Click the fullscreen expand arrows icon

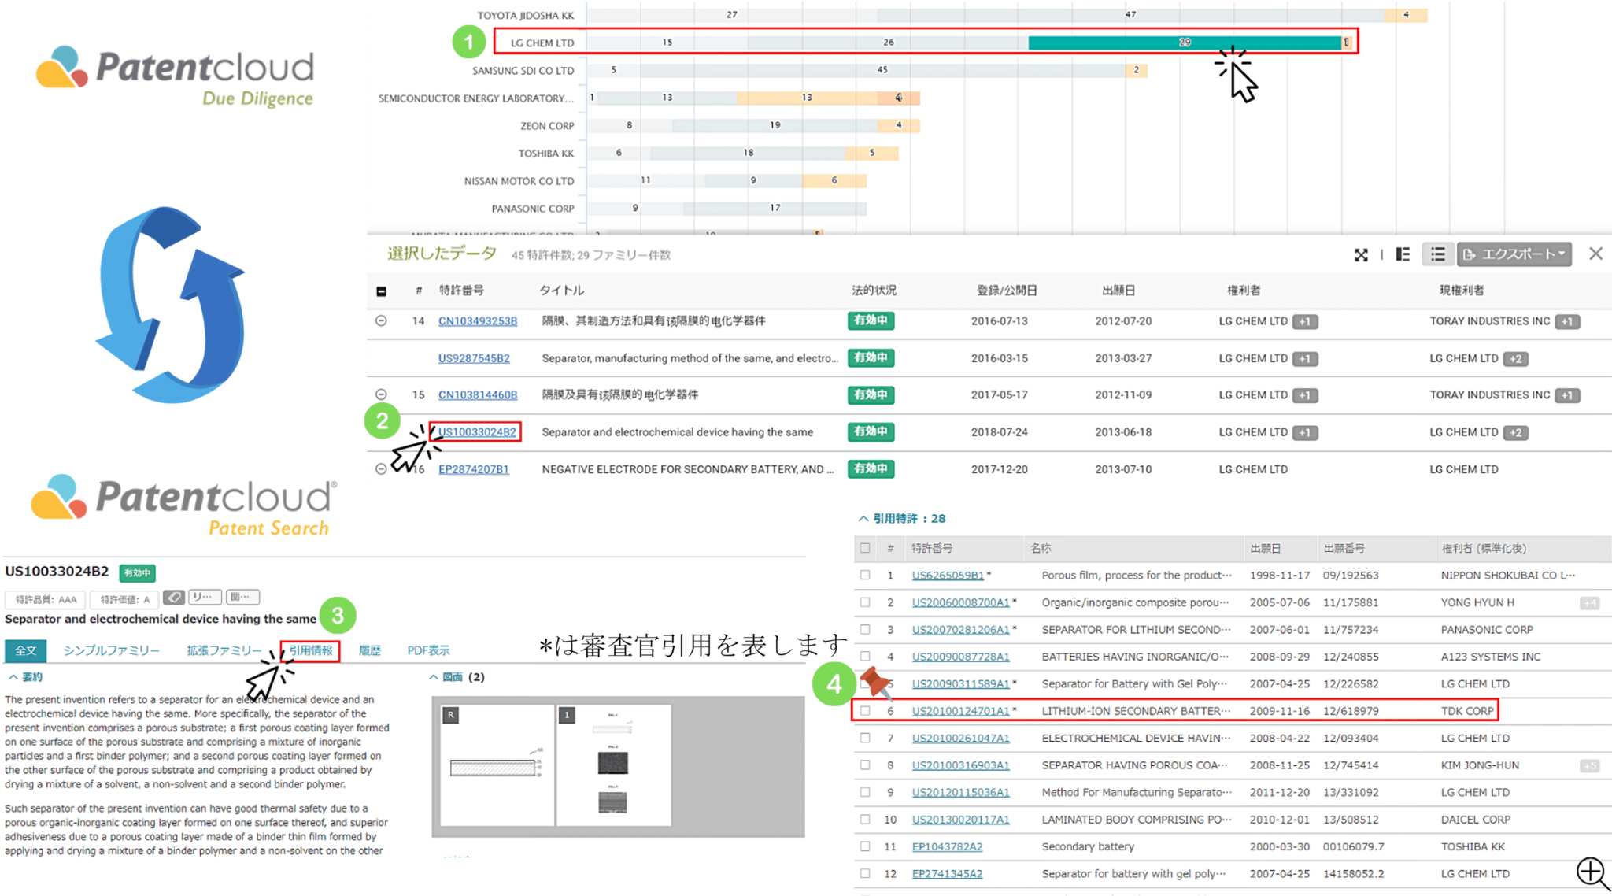tap(1361, 254)
